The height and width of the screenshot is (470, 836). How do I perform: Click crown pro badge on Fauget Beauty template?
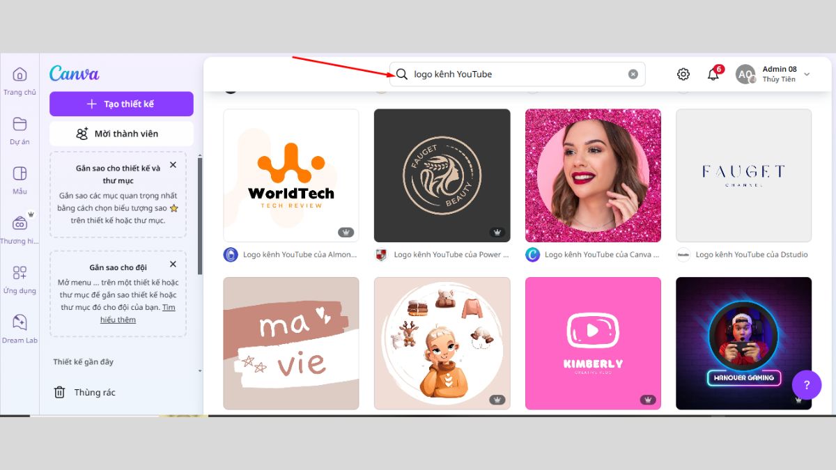497,232
